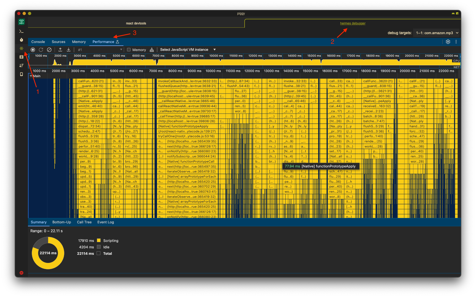Enable the Memory checkbox

[x=129, y=50]
